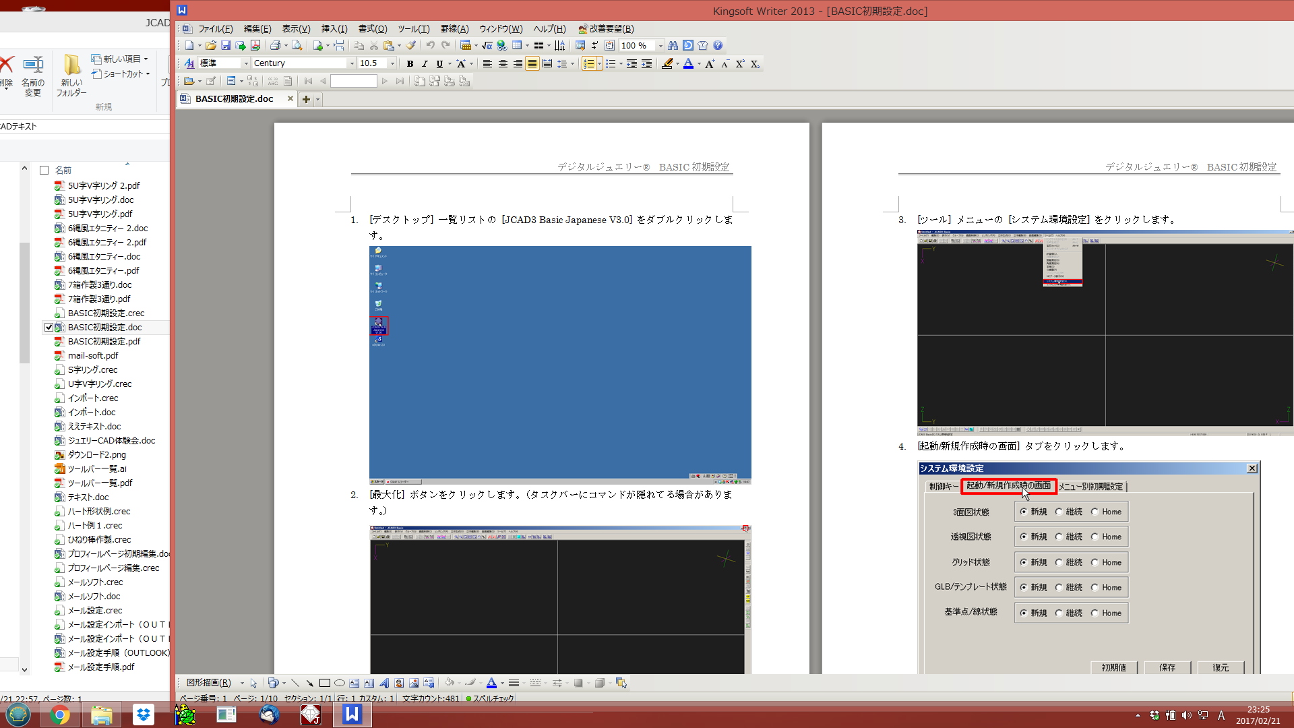Insert a picture from the drawing toolbar
Image resolution: width=1294 pixels, height=728 pixels.
(414, 683)
